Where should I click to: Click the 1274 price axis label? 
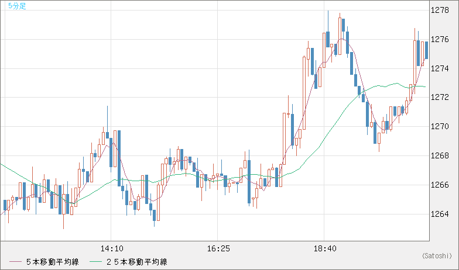(440, 69)
